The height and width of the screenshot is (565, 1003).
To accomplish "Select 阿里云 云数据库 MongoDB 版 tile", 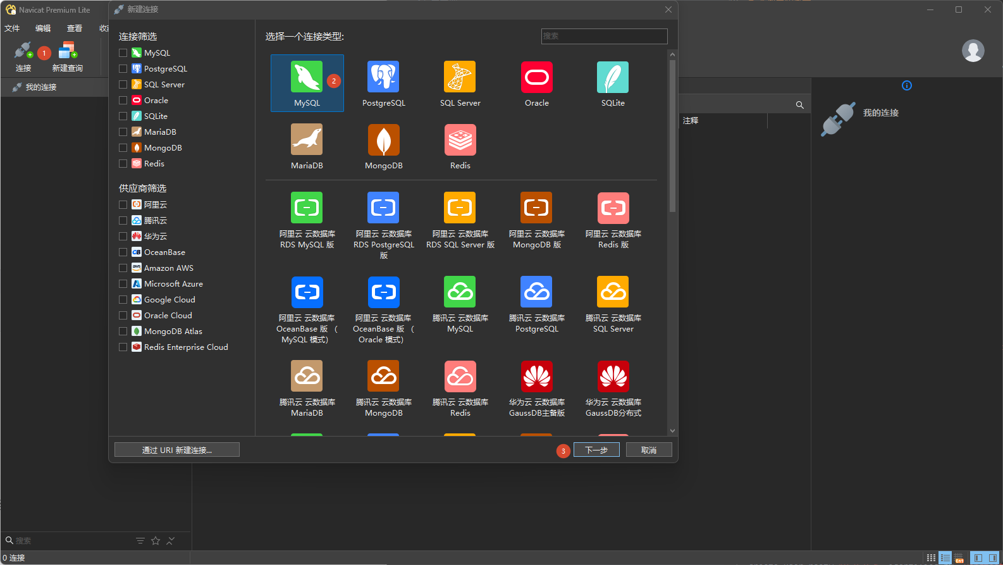I will click(537, 221).
